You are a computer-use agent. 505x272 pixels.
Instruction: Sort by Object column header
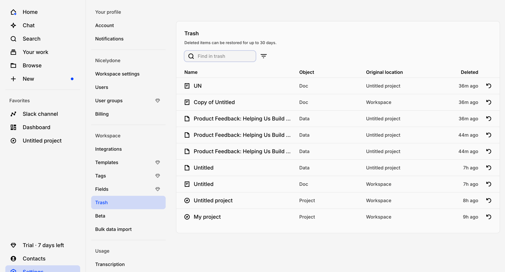pyautogui.click(x=307, y=72)
